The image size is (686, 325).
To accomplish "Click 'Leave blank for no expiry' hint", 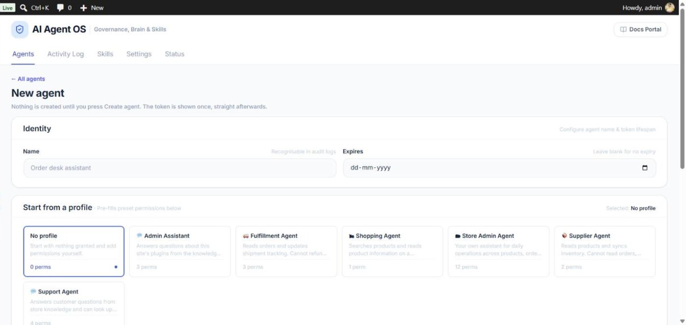I will (624, 152).
